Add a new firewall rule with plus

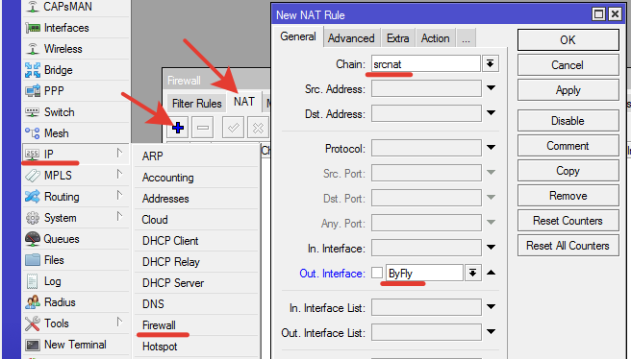click(177, 128)
